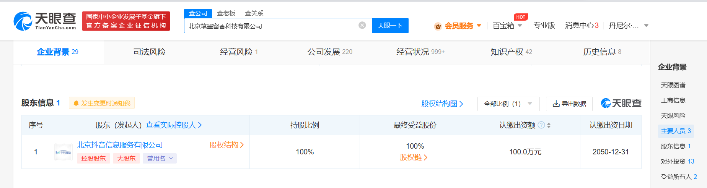Click 发生变更时通知我 button
707x188 pixels.
(102, 103)
